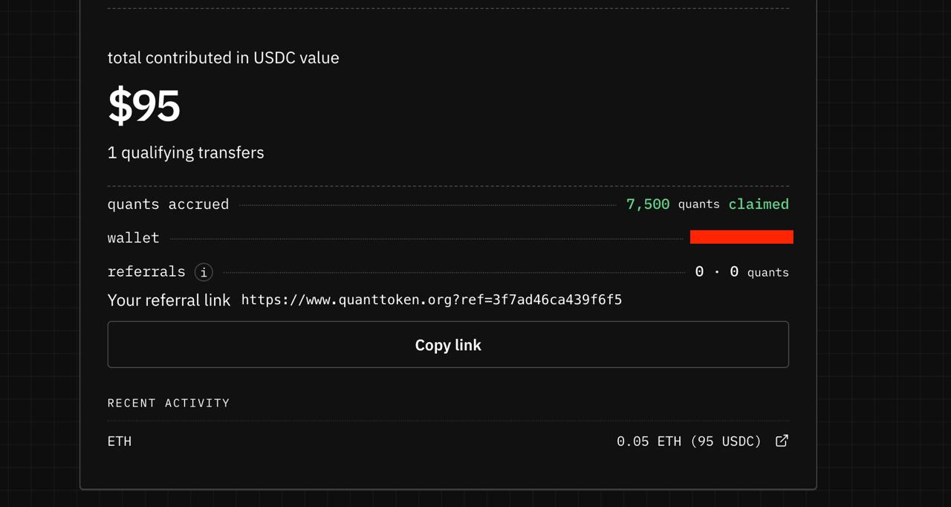Click the RECENT ACTIVITY heading
This screenshot has width=951, height=507.
pos(169,403)
